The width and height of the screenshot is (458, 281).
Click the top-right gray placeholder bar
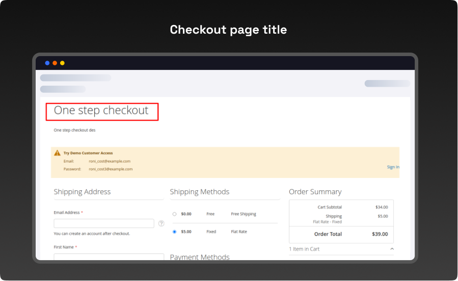(387, 84)
